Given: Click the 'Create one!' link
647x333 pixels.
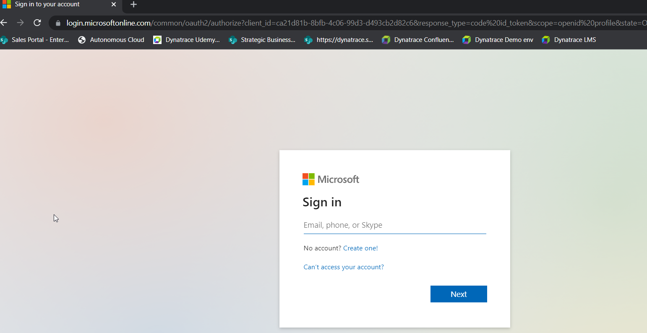Looking at the screenshot, I should 360,248.
